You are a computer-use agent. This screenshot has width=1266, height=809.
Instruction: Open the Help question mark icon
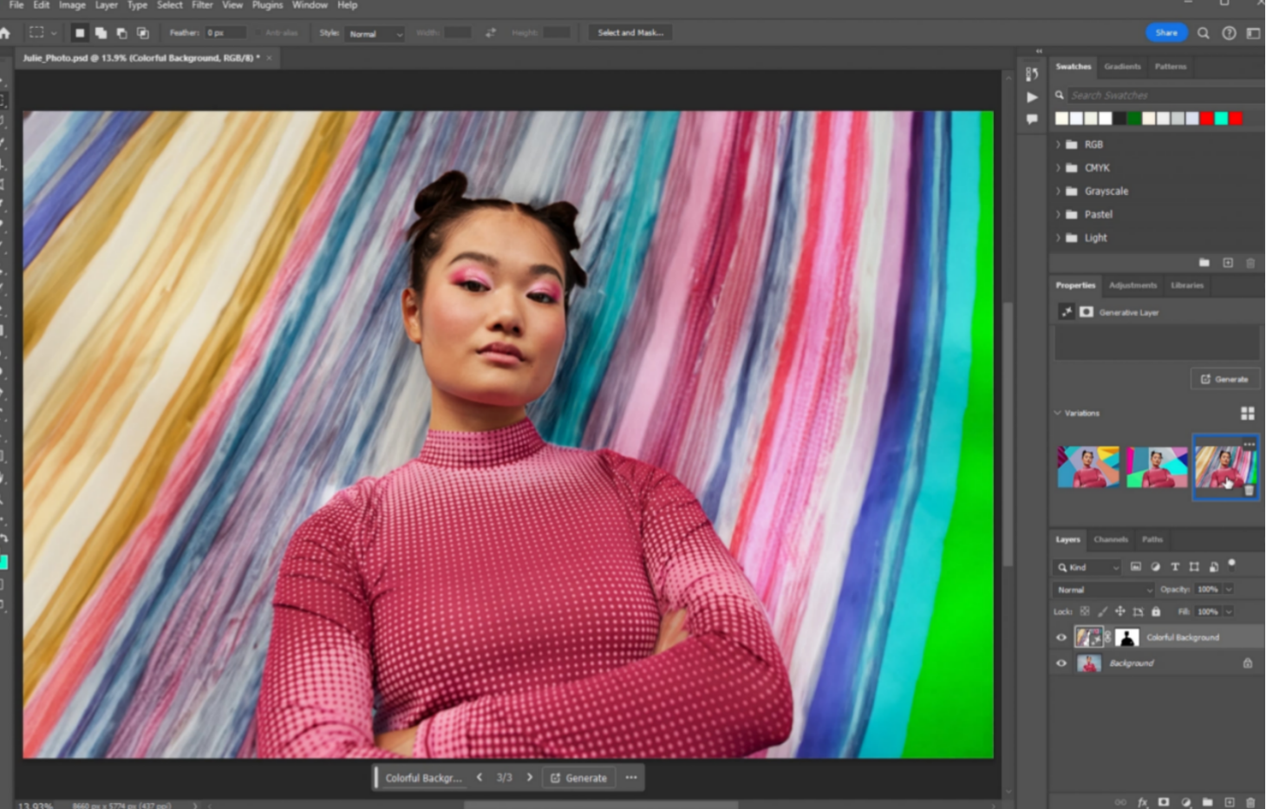tap(1229, 33)
